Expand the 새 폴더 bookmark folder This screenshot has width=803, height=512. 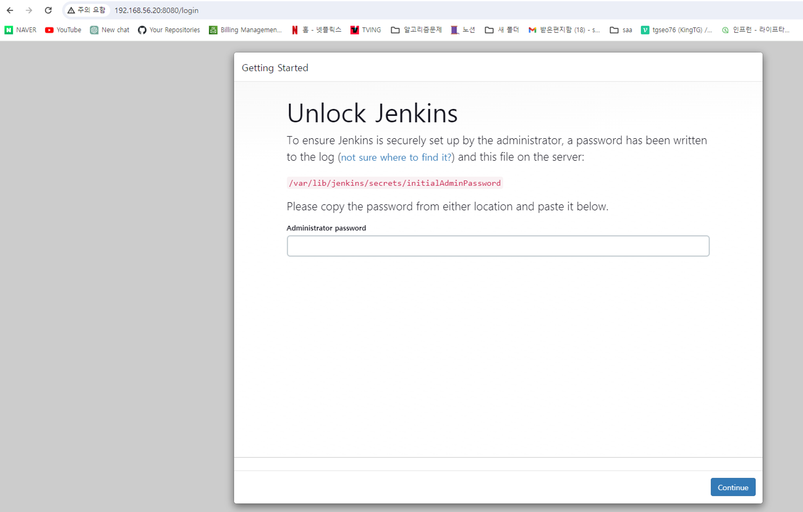tap(502, 30)
